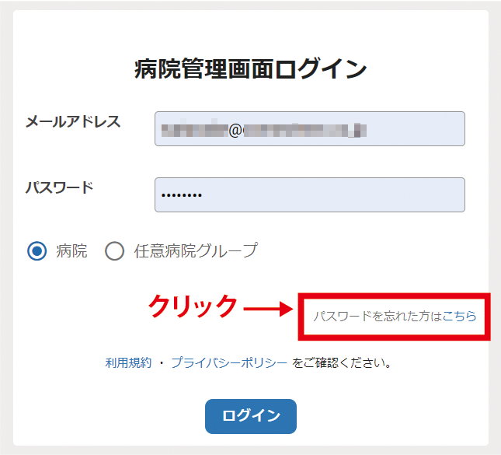Click the パスワードを忘れた方は text
Image resolution: width=501 pixels, height=455 pixels.
pyautogui.click(x=377, y=316)
